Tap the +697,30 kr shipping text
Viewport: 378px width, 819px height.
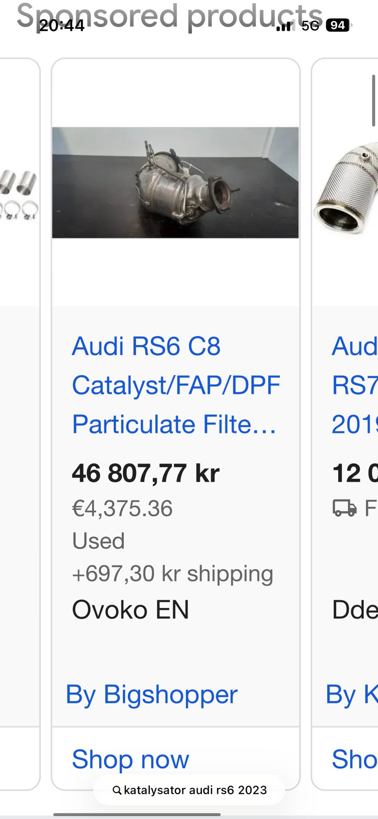(172, 573)
